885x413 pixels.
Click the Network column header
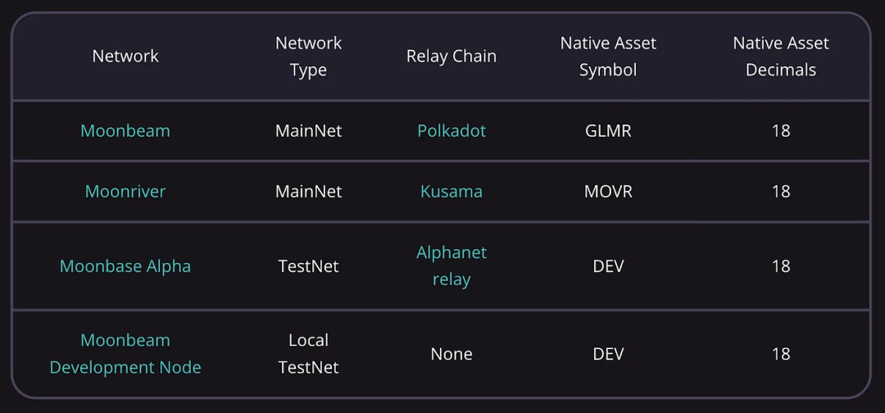coord(125,56)
